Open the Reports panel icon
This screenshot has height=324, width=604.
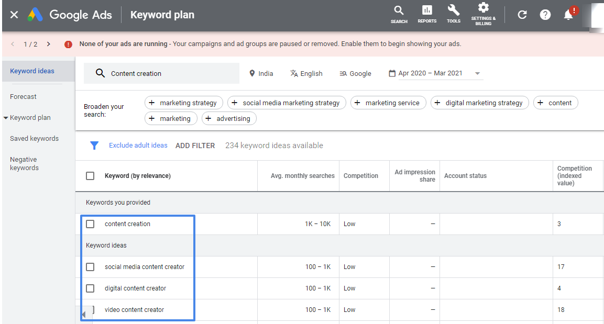[426, 14]
